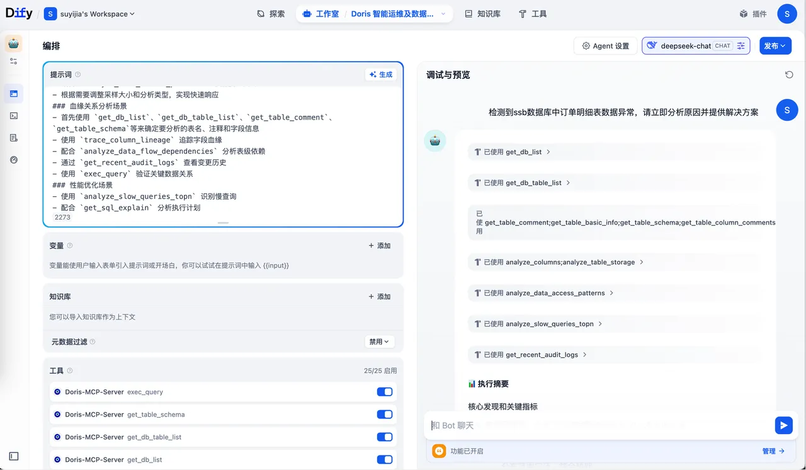Toggle off the get_db_table_list tool

pos(385,437)
